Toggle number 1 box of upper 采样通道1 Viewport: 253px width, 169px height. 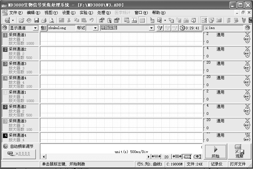point(5,35)
